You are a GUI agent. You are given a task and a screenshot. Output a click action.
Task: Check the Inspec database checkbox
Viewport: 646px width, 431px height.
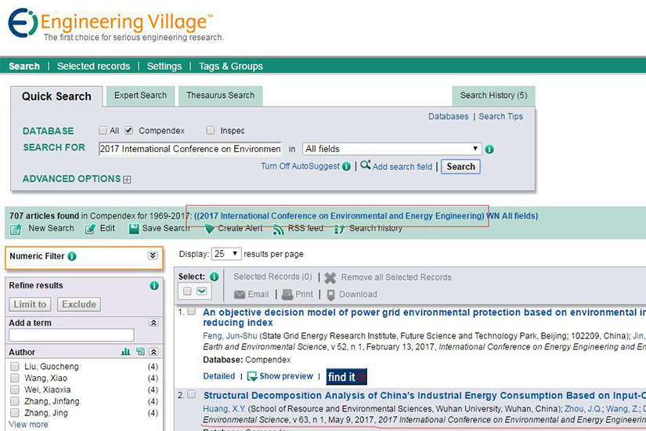pos(211,131)
